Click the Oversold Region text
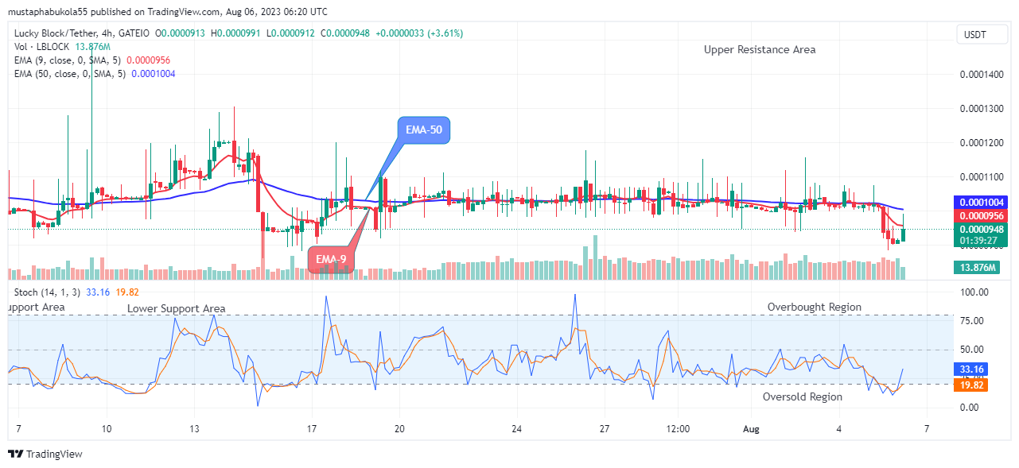 [802, 396]
